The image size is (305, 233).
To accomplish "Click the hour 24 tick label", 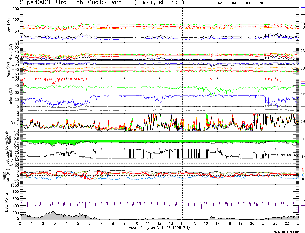I will (x=298, y=224).
